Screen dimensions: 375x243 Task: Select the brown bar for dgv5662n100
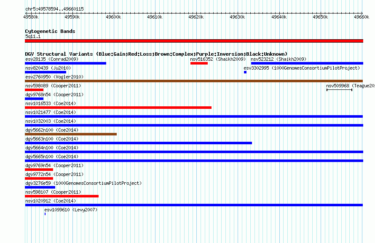point(71,134)
